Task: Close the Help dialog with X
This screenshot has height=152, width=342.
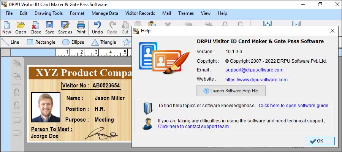Action: (x=332, y=31)
